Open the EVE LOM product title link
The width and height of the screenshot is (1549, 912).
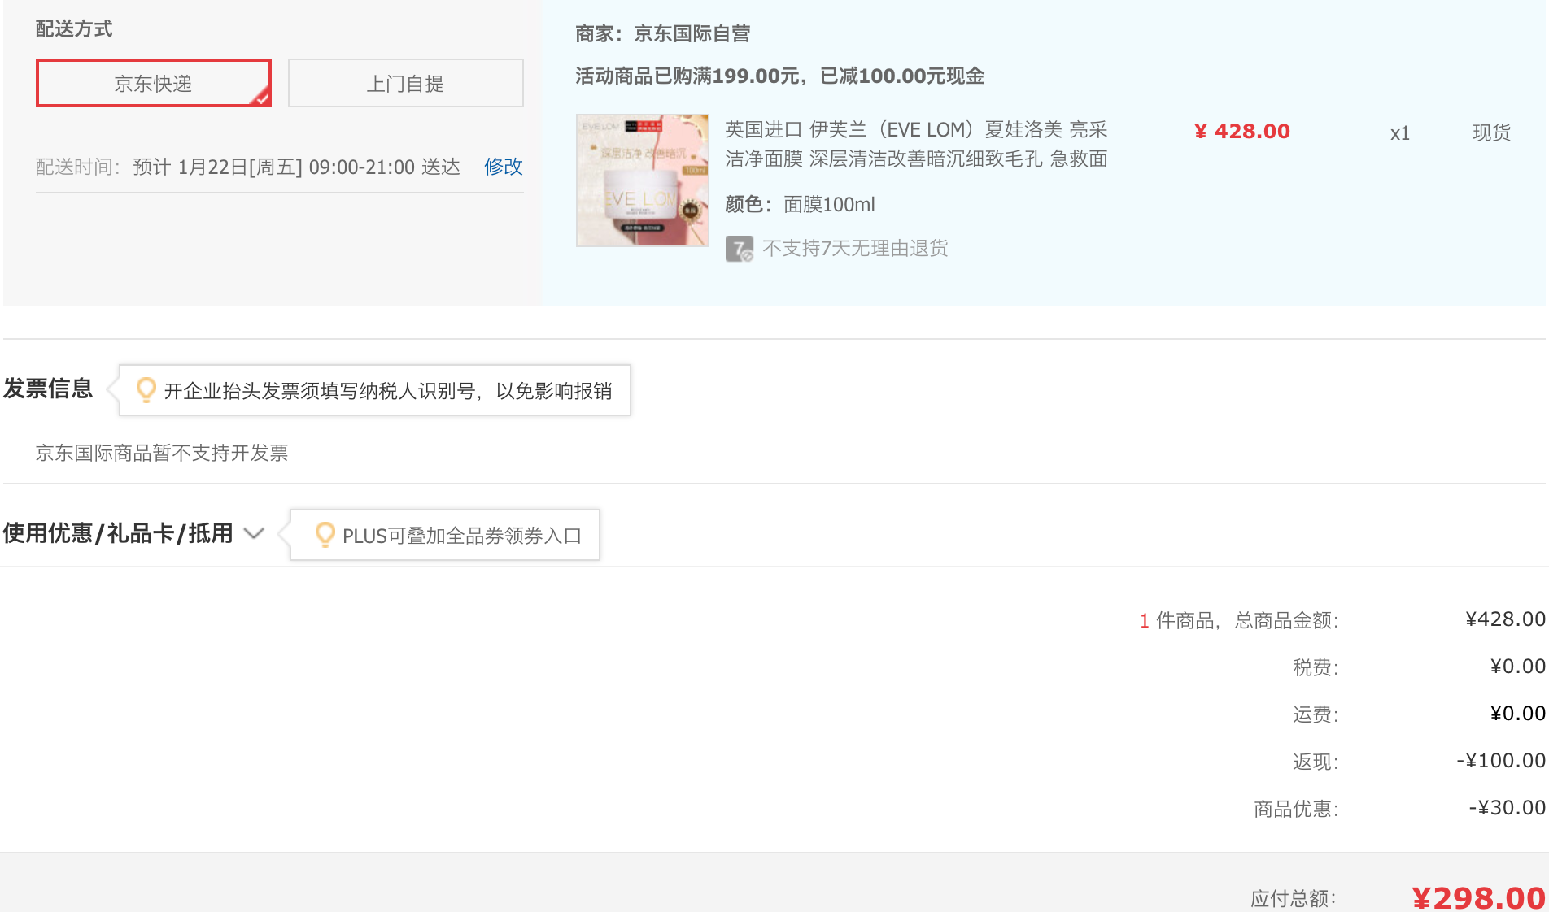(x=916, y=144)
